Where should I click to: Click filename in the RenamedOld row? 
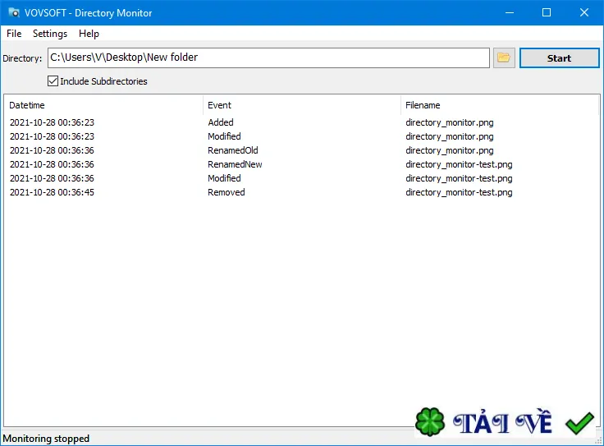tap(450, 150)
